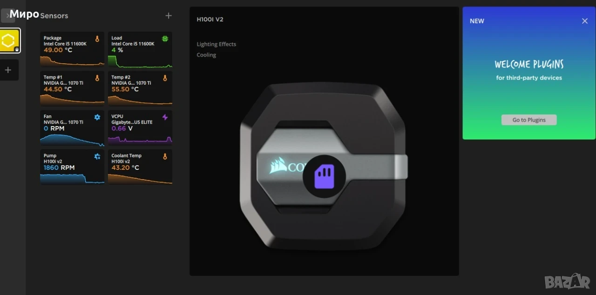Image resolution: width=596 pixels, height=295 pixels.
Task: Click lightning bolt icon on VCPU card
Action: (165, 117)
